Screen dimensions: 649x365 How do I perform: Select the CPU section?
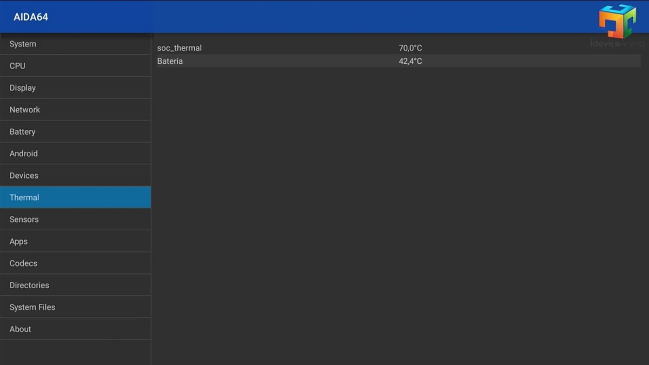(x=17, y=65)
